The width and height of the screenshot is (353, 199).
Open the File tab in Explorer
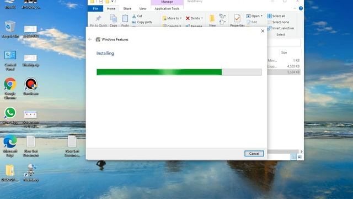(x=95, y=9)
